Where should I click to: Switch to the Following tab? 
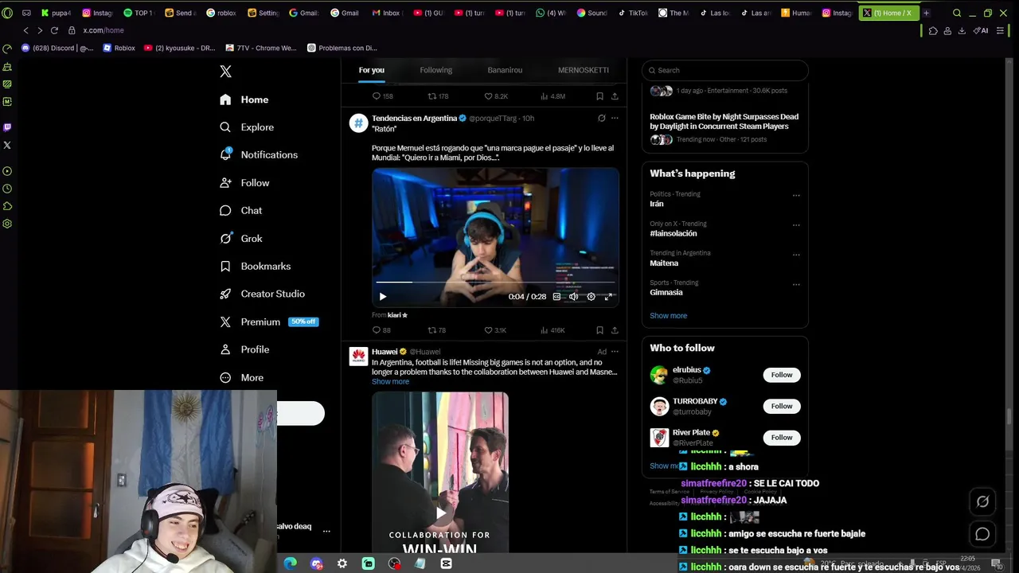435,70
